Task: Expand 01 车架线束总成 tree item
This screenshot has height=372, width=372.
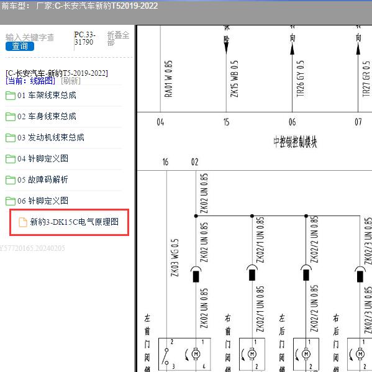Action: pyautogui.click(x=47, y=96)
